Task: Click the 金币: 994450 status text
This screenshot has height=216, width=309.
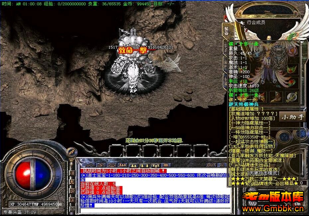Action: coord(137,4)
